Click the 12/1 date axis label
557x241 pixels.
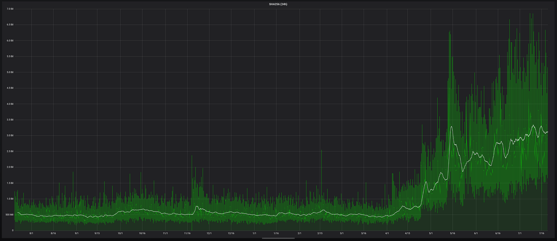pos(209,233)
